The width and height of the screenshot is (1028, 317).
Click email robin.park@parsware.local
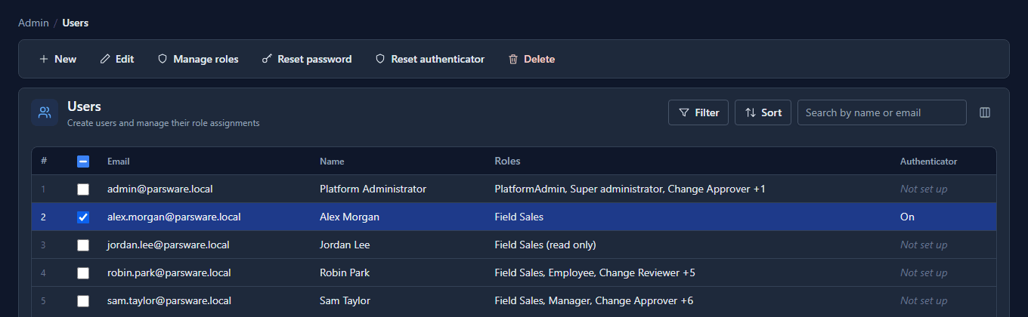169,273
